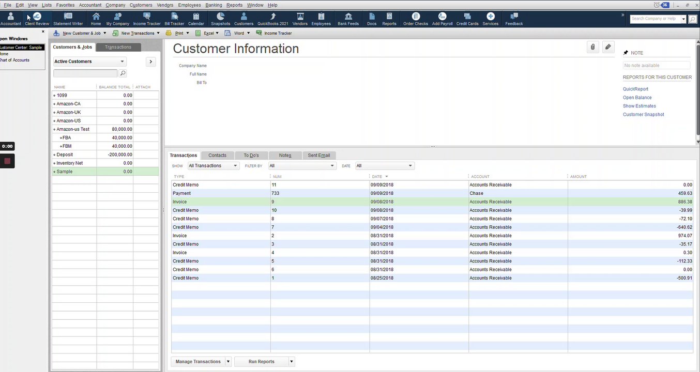Click the Run Reports button

[261, 362]
